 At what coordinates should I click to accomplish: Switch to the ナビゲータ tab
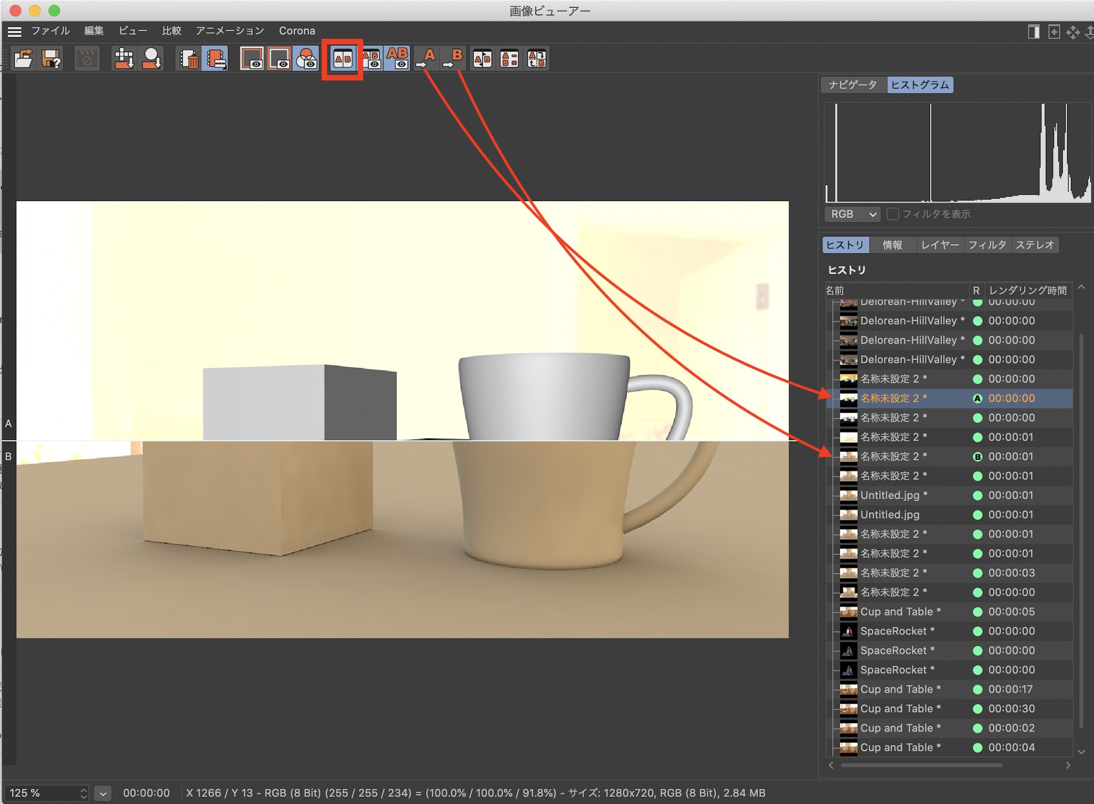tap(853, 85)
